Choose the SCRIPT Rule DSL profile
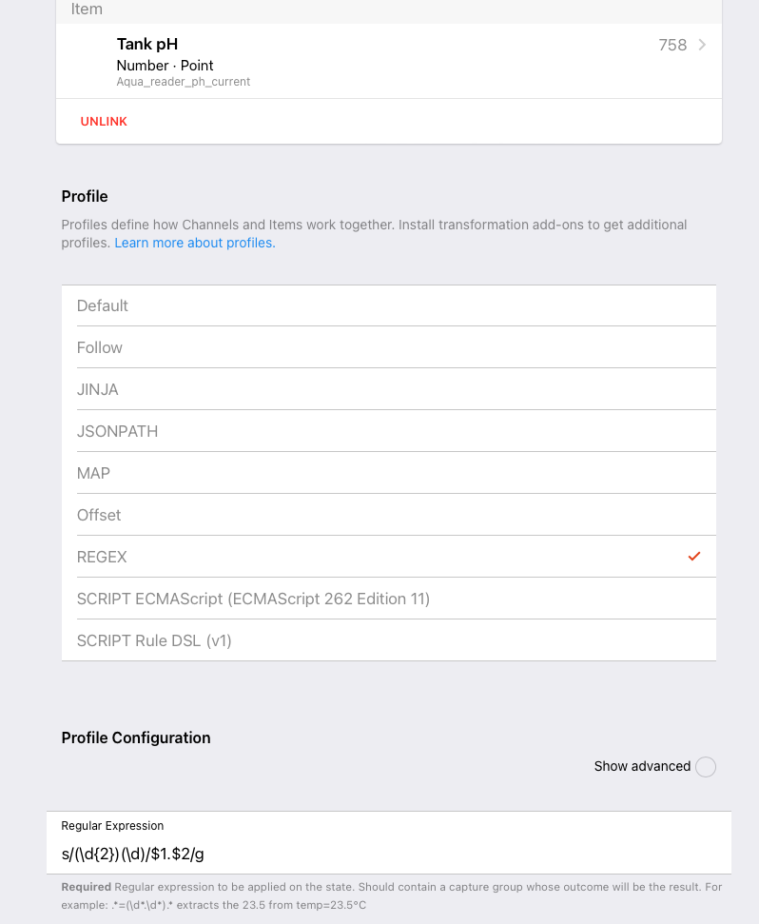The width and height of the screenshot is (759, 924). (x=154, y=640)
